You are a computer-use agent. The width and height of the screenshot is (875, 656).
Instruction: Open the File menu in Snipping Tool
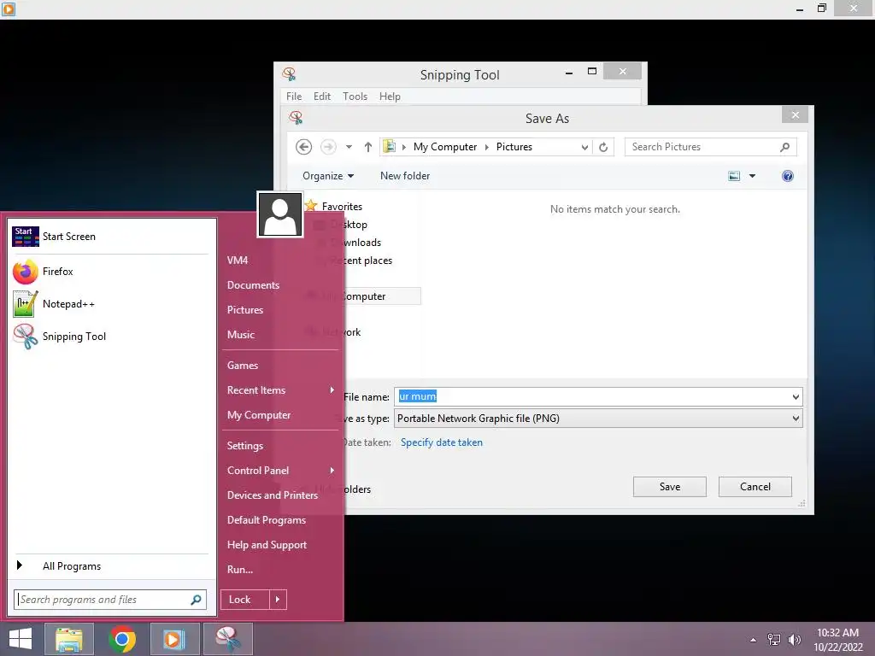pos(294,97)
